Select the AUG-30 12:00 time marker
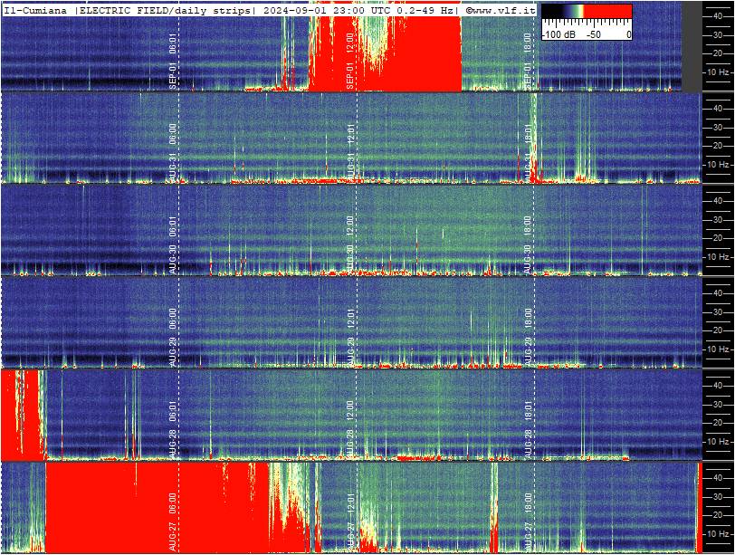This screenshot has height=555, width=735. [349, 244]
